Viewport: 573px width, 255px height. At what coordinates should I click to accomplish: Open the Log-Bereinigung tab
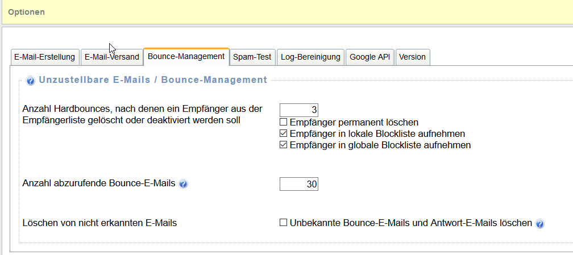pyautogui.click(x=310, y=57)
